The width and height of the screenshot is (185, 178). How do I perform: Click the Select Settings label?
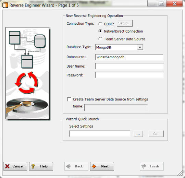pos(81,126)
